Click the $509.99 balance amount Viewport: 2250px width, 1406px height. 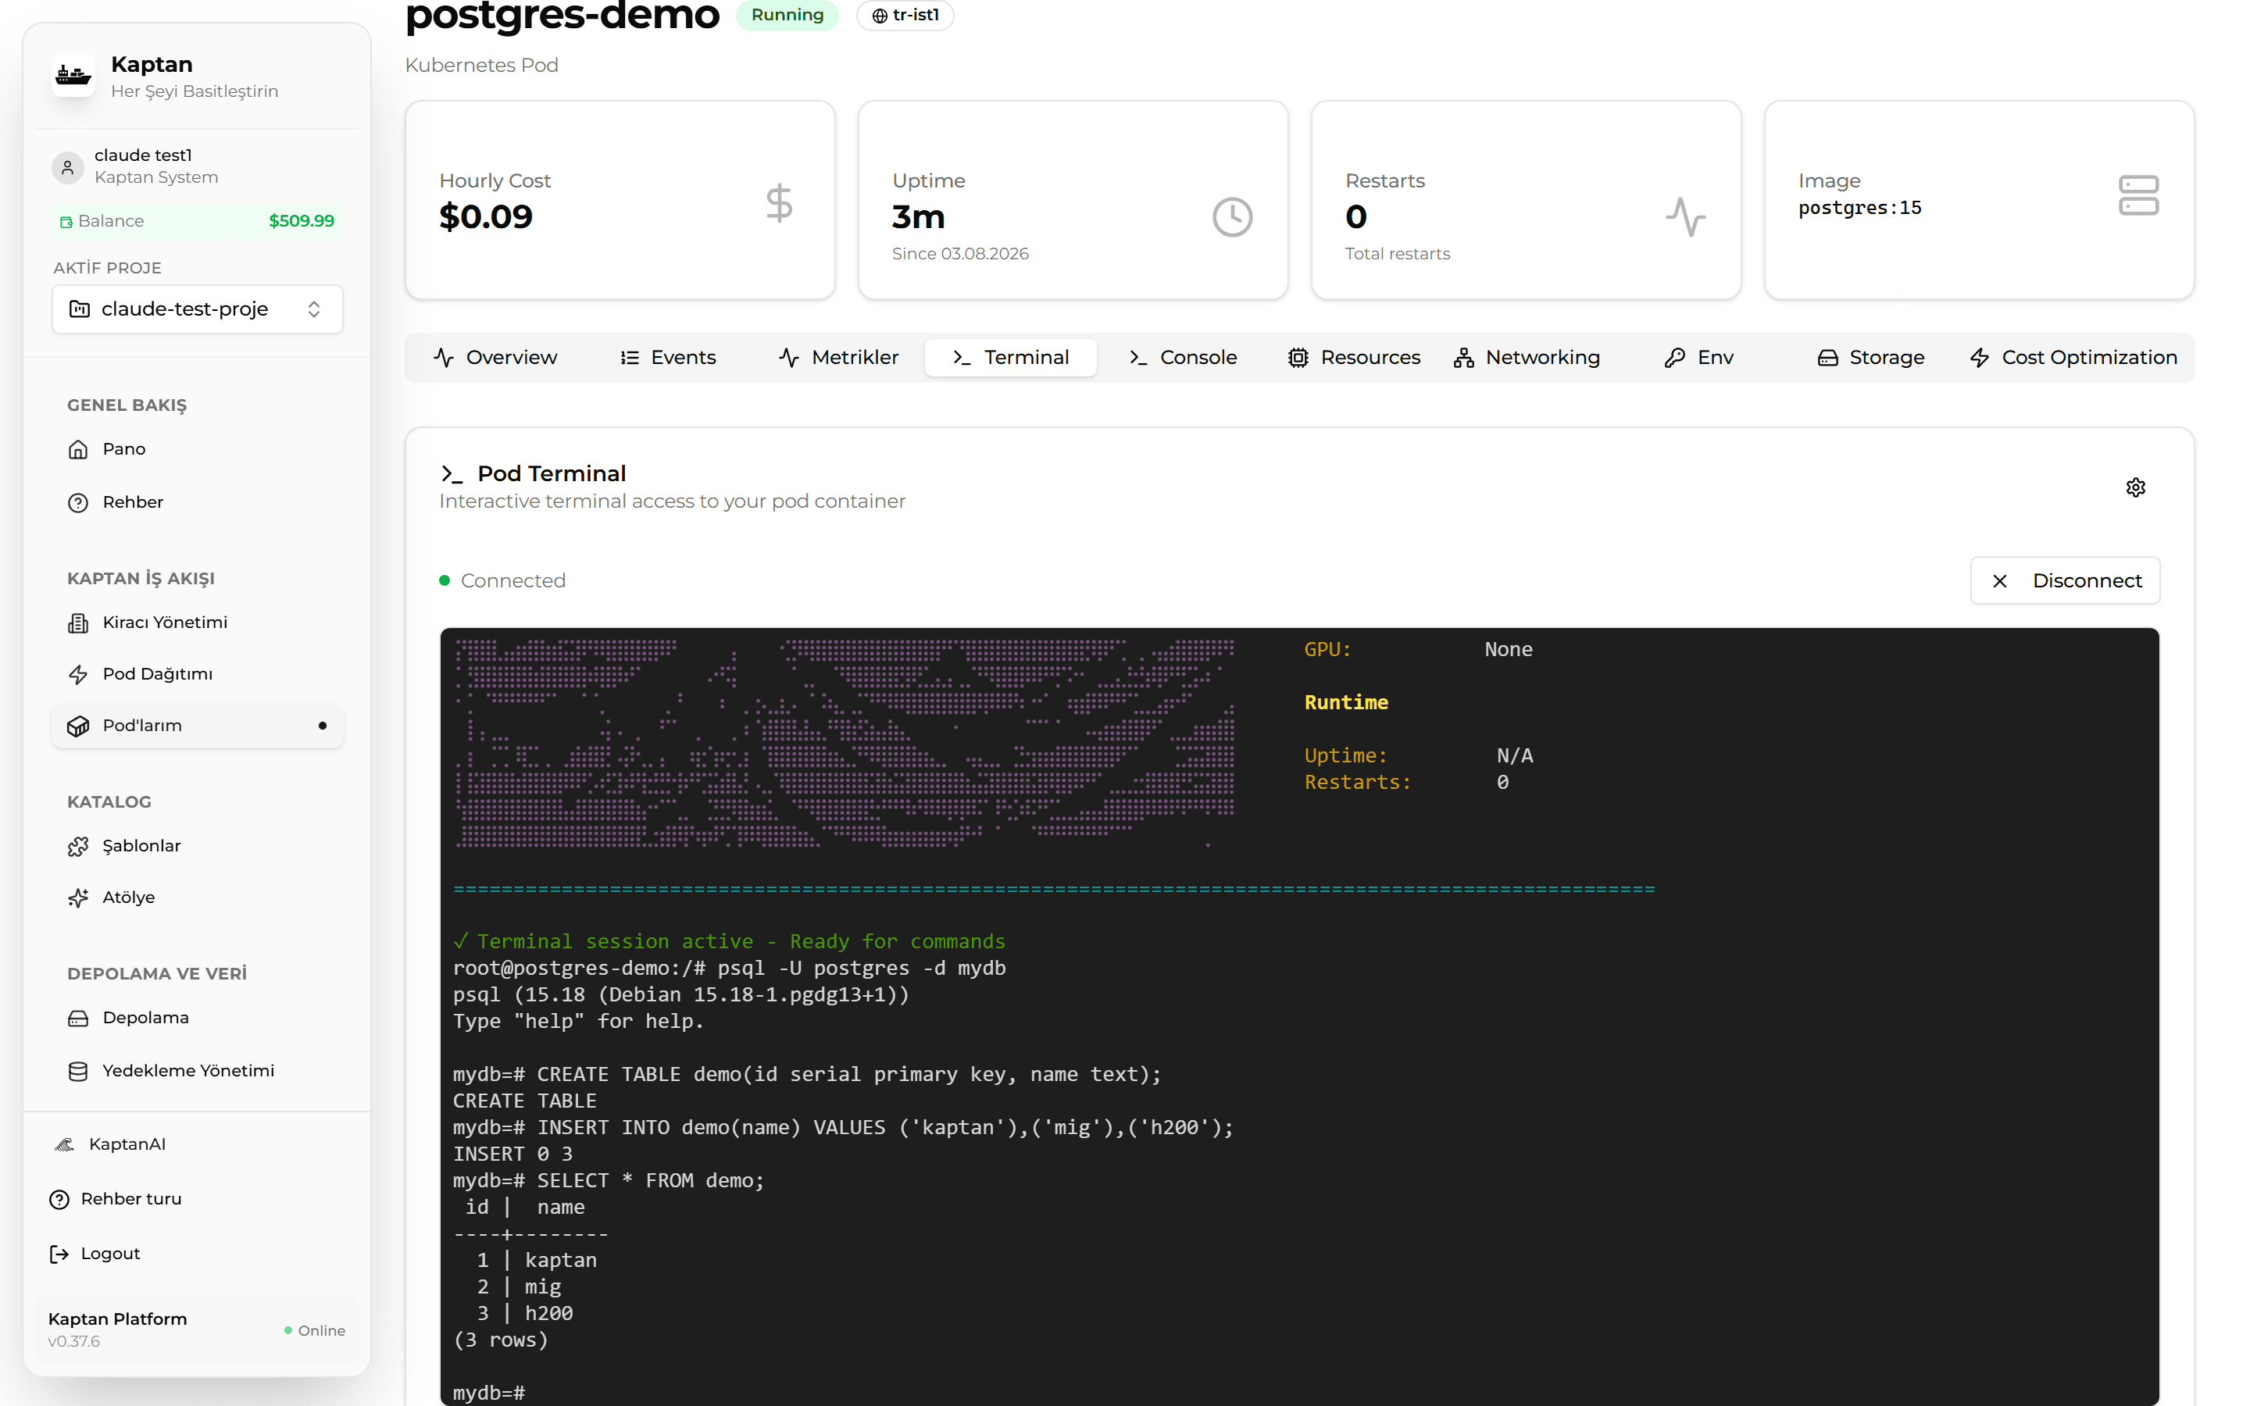coord(302,221)
